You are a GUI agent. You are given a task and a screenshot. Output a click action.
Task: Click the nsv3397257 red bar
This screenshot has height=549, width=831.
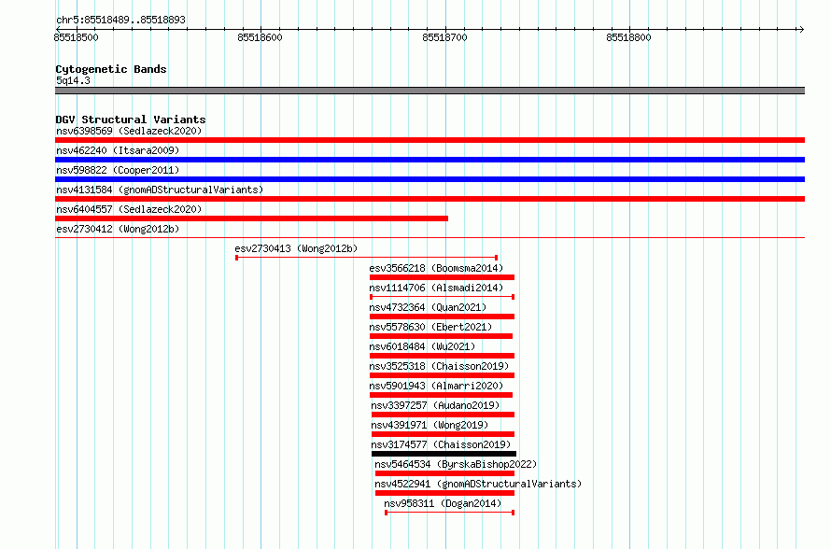pyautogui.click(x=444, y=415)
